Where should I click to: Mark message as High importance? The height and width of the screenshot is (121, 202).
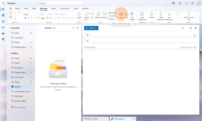(x=161, y=16)
